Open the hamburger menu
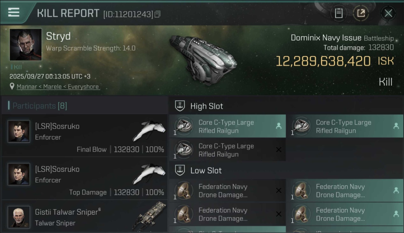This screenshot has width=404, height=233. pos(14,12)
